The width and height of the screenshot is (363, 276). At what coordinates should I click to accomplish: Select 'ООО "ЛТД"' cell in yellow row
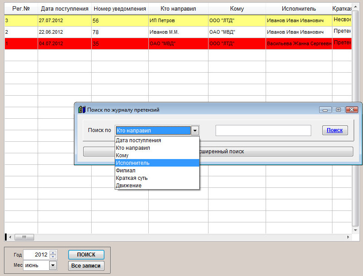coord(237,20)
